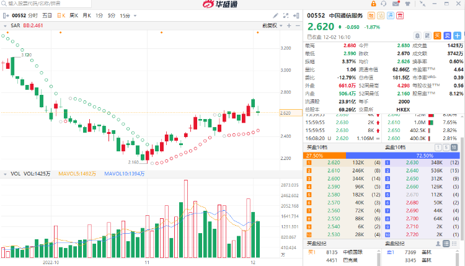Click the current price tag 2.620 on axis
This screenshot has width=465, height=266.
pos(291,113)
